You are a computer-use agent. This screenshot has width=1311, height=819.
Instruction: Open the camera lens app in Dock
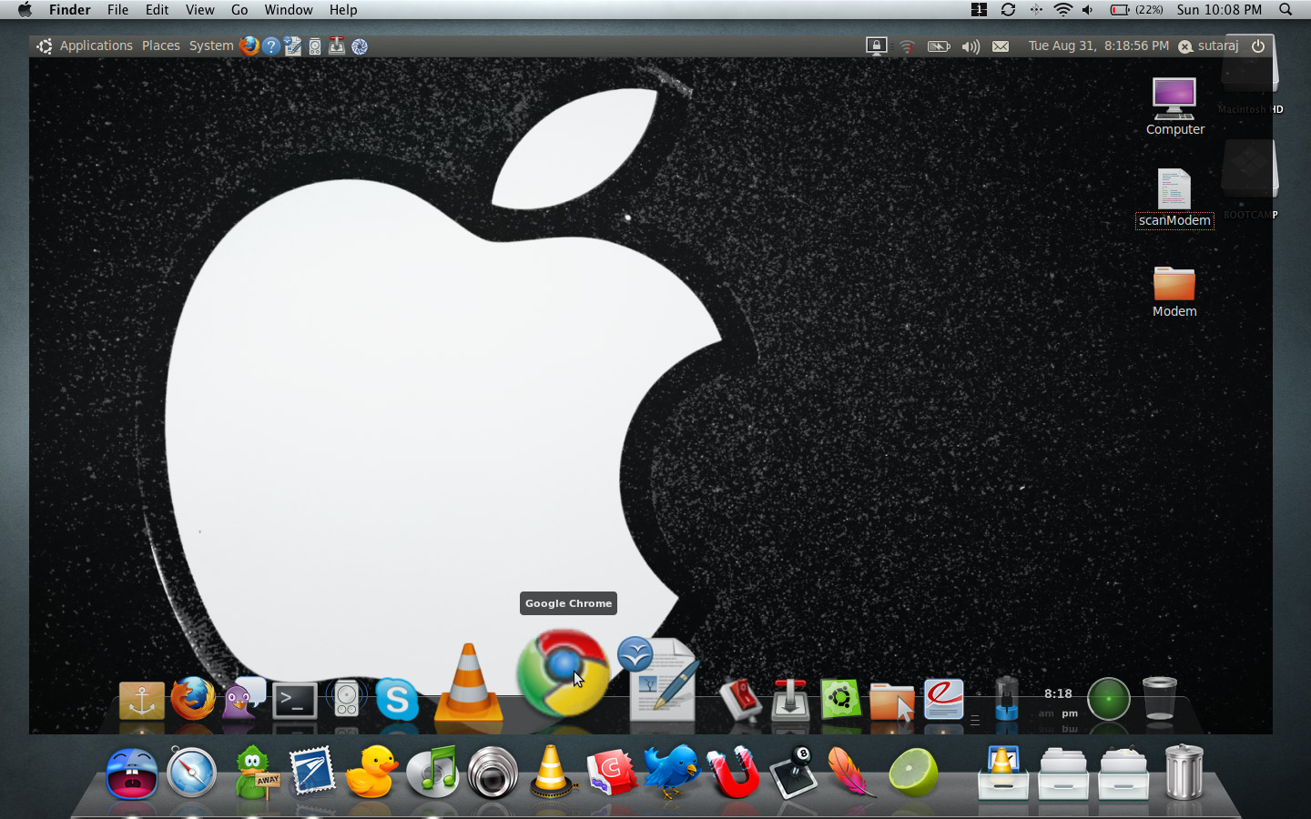click(493, 773)
